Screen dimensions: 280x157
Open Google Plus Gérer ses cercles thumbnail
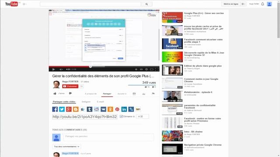[172, 17]
